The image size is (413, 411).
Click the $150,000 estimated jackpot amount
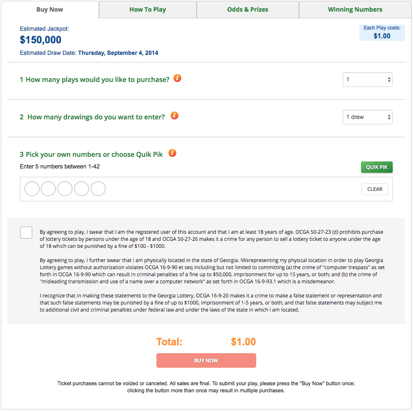point(41,40)
